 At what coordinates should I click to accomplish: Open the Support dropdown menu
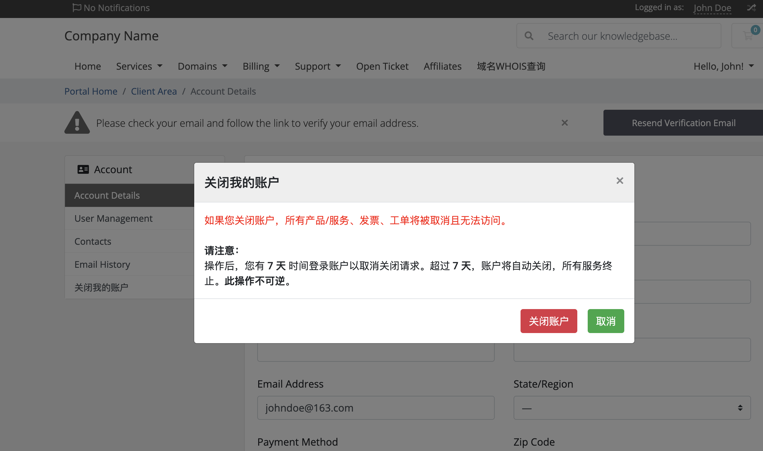click(x=318, y=66)
